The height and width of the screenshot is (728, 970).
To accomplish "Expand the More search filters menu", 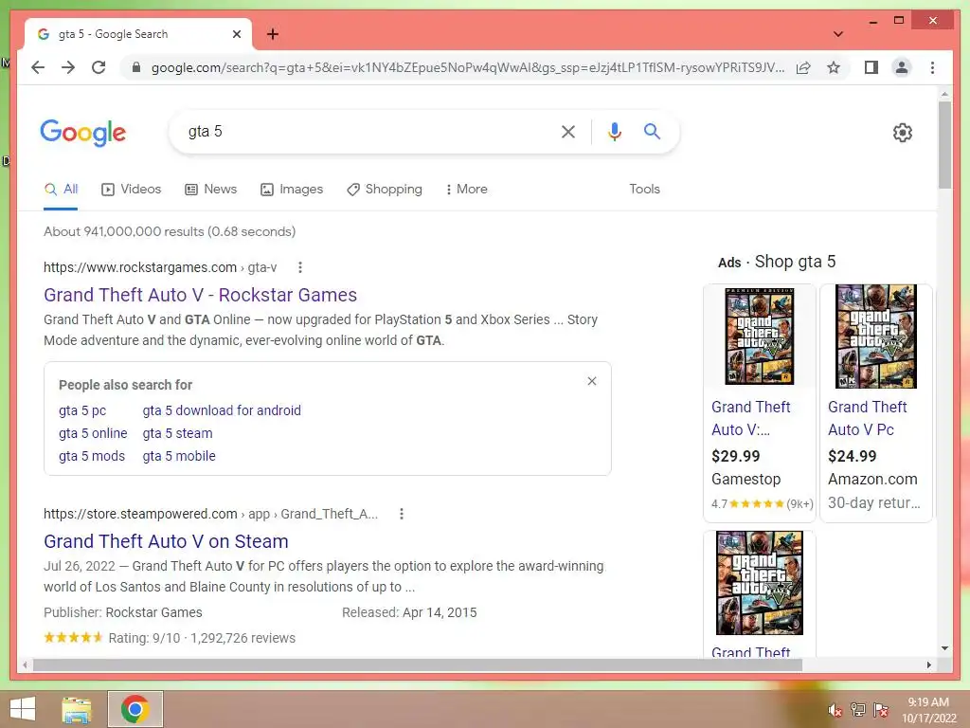I will 466,190.
